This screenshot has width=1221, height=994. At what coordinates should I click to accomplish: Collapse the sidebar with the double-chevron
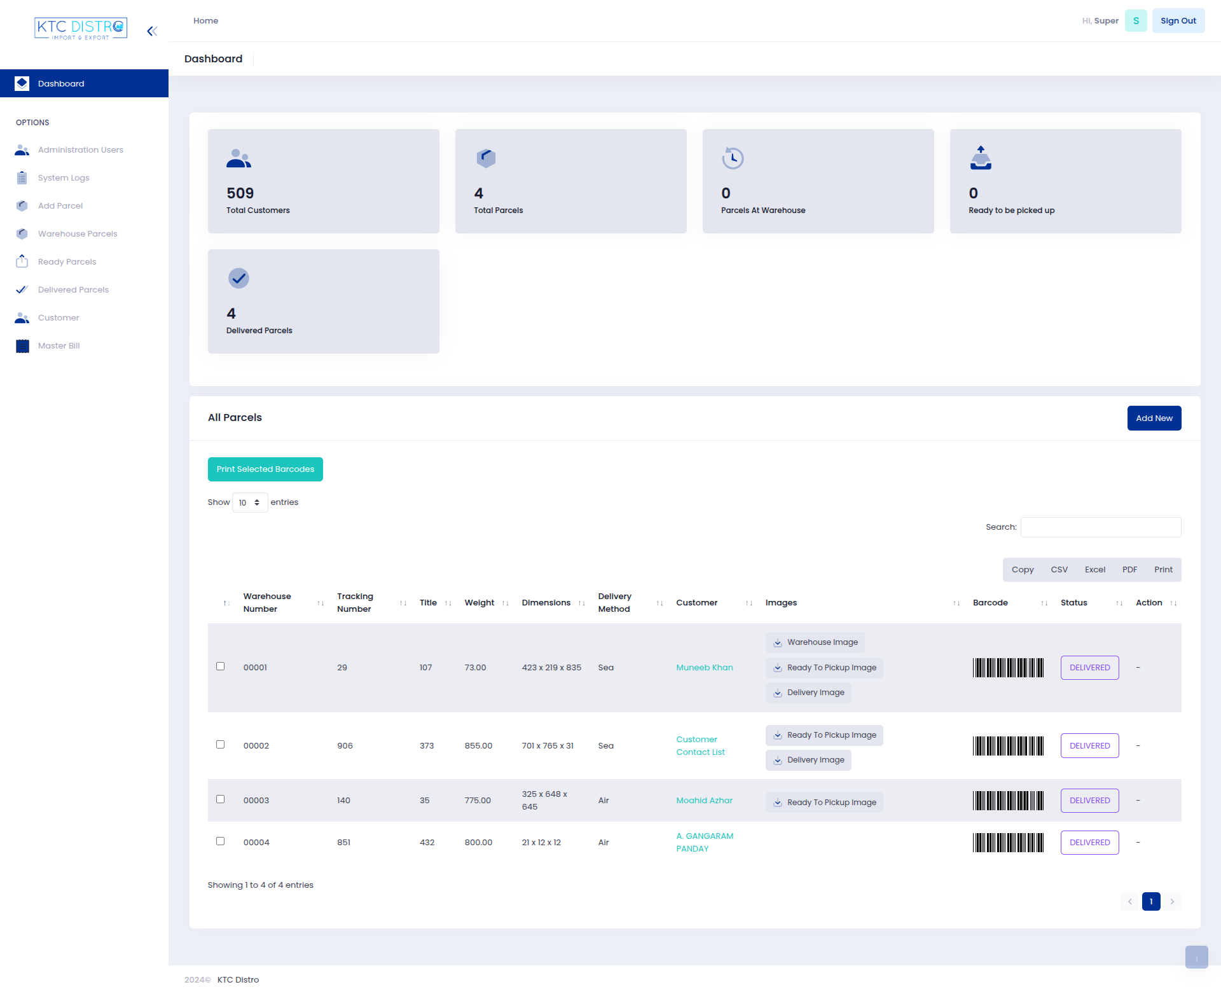[152, 31]
